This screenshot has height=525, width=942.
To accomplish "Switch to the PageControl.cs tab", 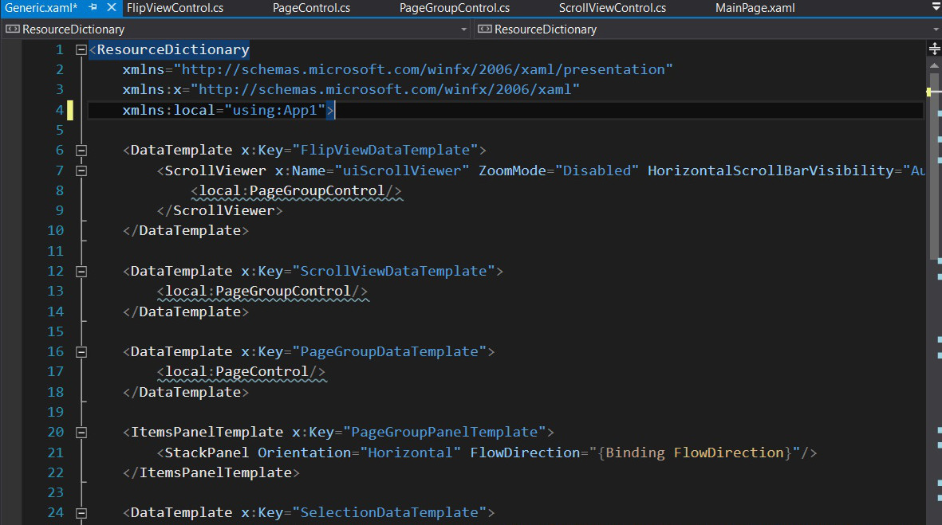I will pos(311,8).
